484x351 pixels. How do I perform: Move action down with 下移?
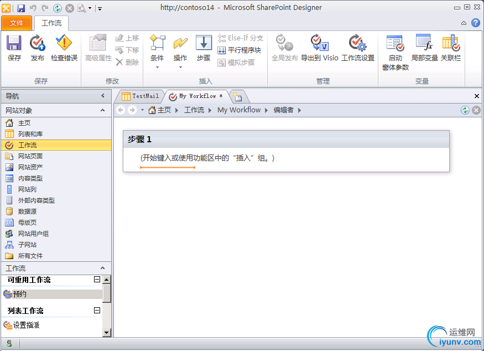(127, 50)
